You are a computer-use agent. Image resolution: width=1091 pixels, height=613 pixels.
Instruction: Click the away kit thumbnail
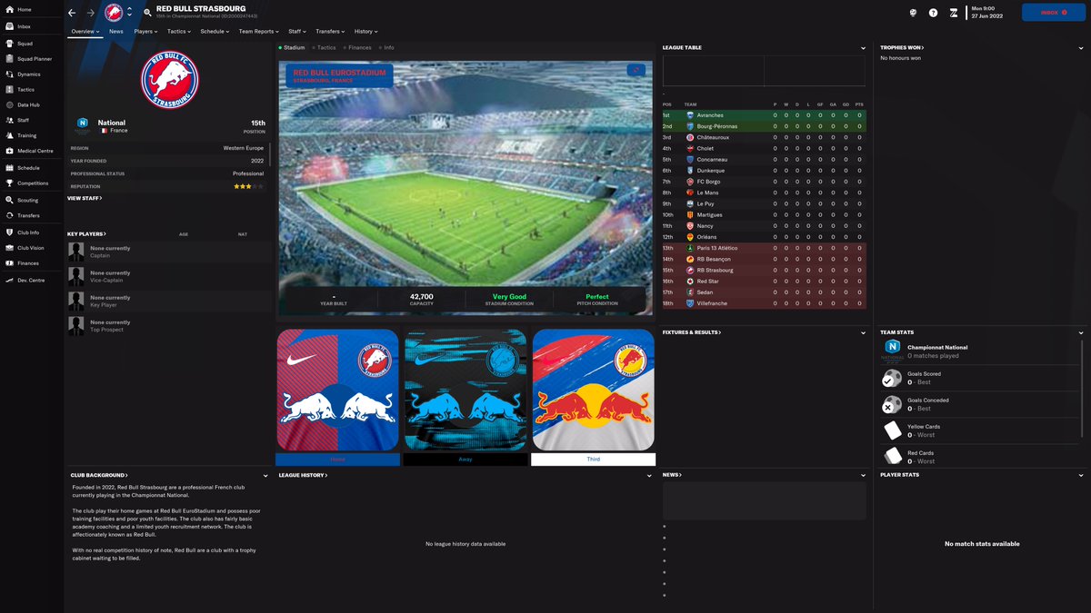point(465,390)
